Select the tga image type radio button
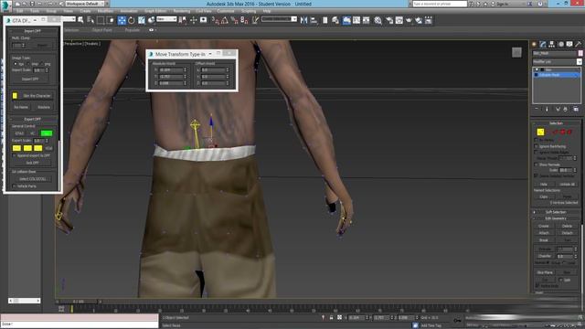This screenshot has width=585, height=329. click(16, 64)
